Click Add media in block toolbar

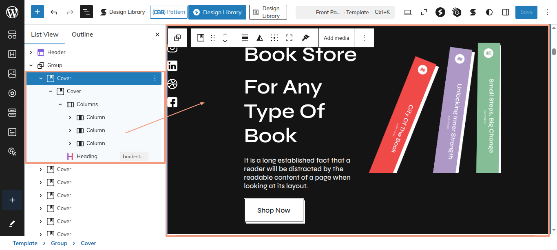point(336,38)
